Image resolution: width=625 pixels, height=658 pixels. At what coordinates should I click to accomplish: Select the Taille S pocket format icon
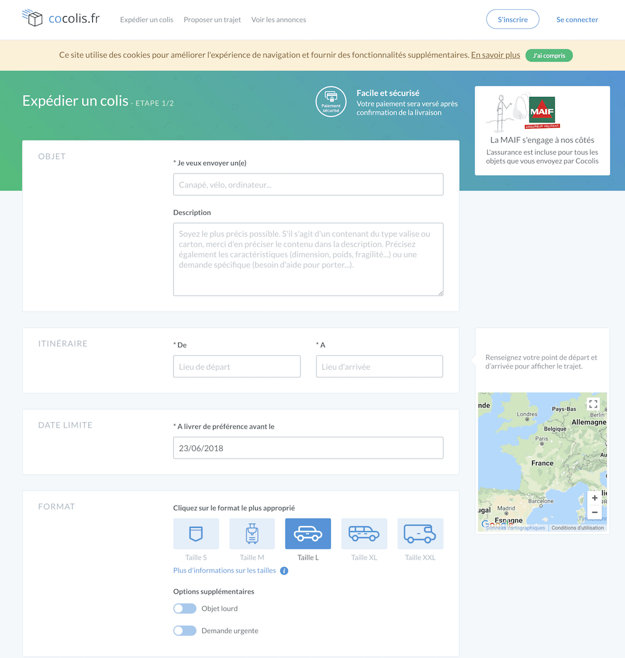coord(196,533)
